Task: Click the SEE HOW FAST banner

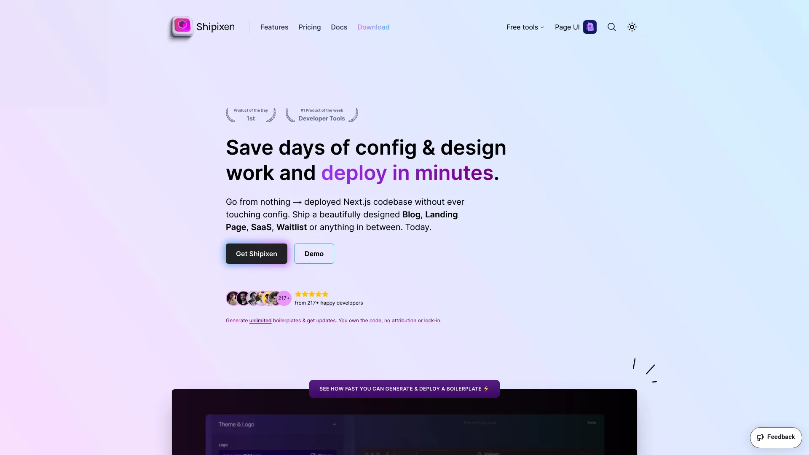Action: 404,389
